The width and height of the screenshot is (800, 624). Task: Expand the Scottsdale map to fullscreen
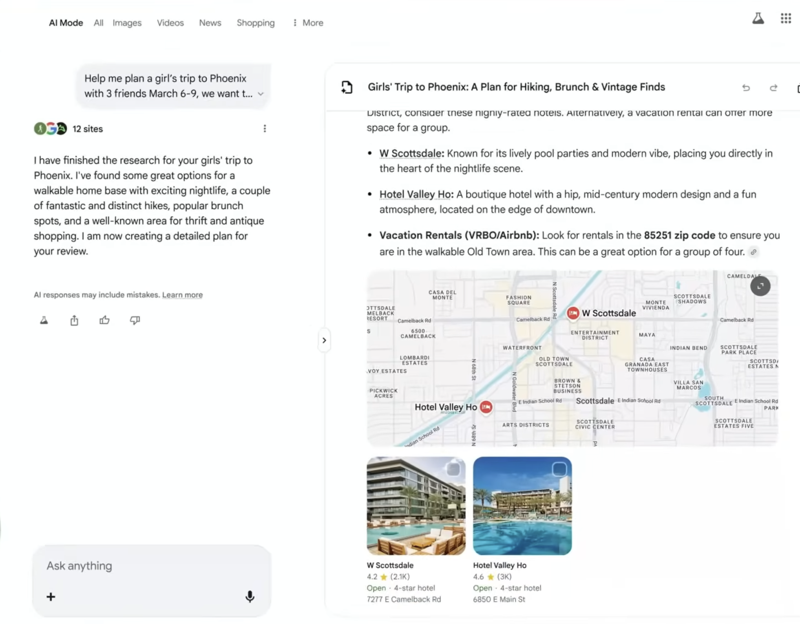(x=760, y=286)
